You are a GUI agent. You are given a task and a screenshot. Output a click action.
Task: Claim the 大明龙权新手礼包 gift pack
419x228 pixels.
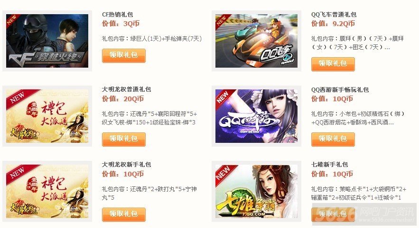[x=124, y=214]
